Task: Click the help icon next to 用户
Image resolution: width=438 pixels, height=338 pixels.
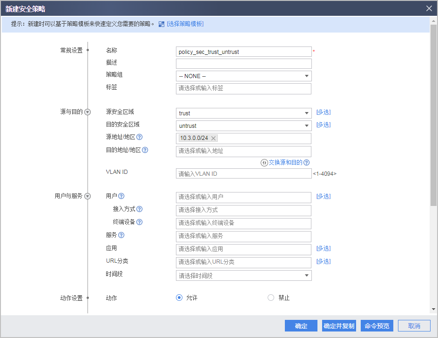Action: pyautogui.click(x=121, y=196)
